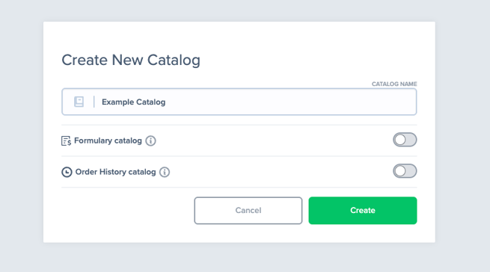Click the white knob of Order History switch

point(399,171)
